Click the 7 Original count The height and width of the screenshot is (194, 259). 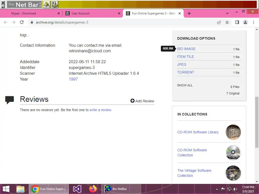(233, 93)
